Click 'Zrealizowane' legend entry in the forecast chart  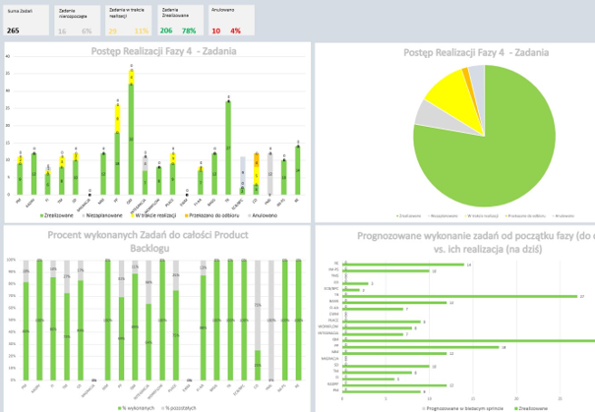click(531, 409)
